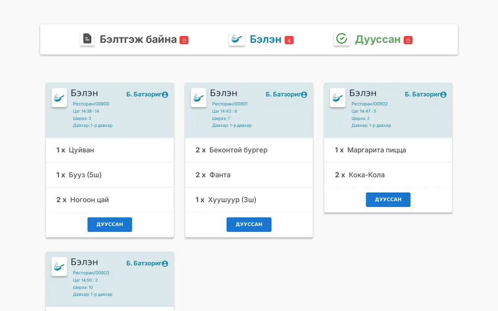Click the document icon beside Бэлтгэж байна
498x311 pixels.
87,39
